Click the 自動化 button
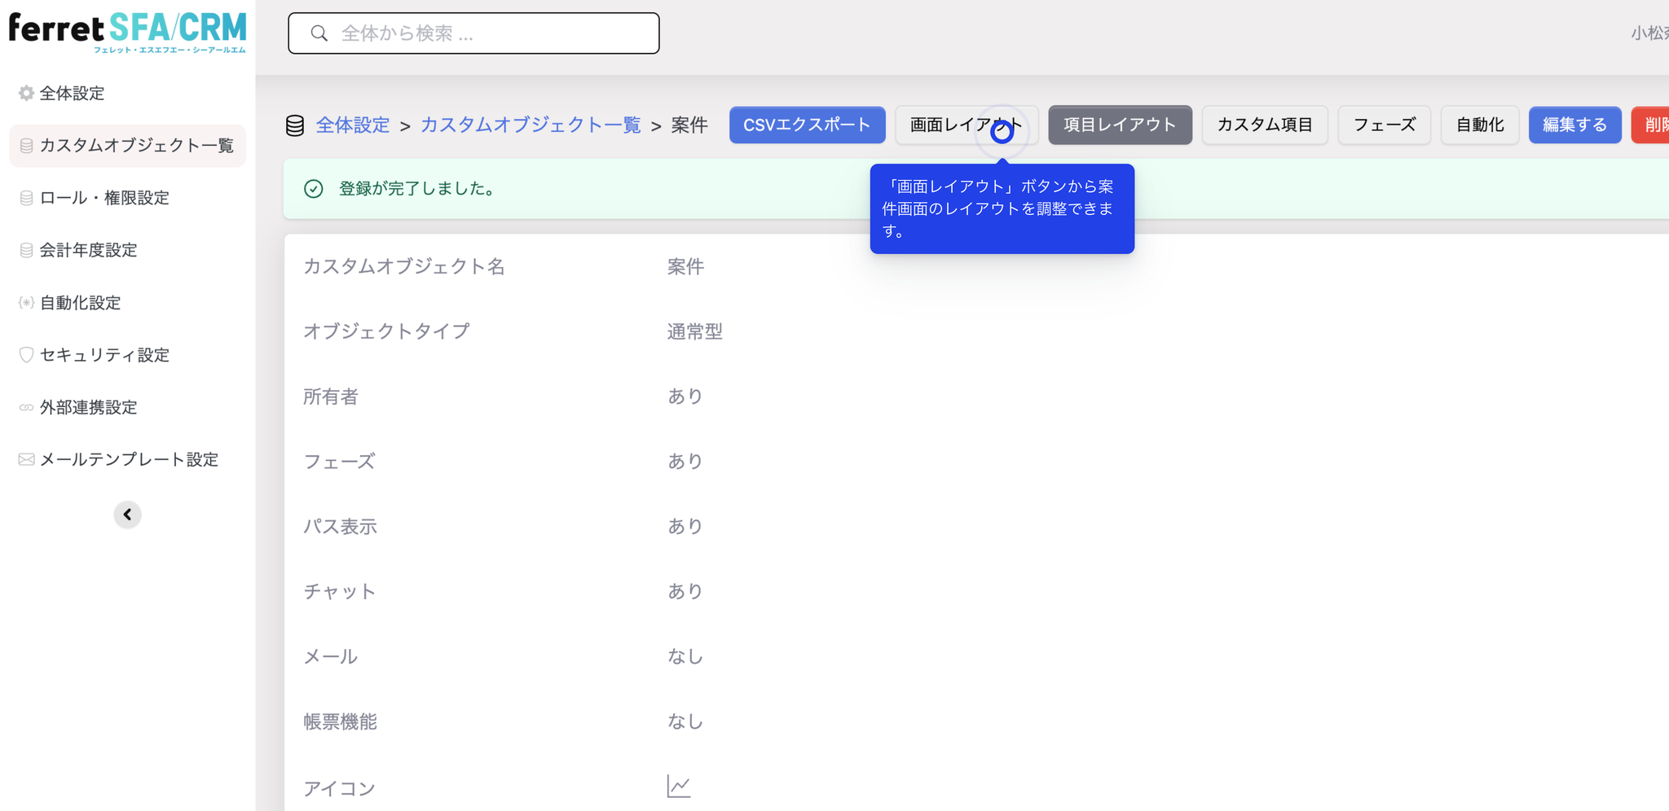Viewport: 1669px width, 811px height. (x=1480, y=125)
